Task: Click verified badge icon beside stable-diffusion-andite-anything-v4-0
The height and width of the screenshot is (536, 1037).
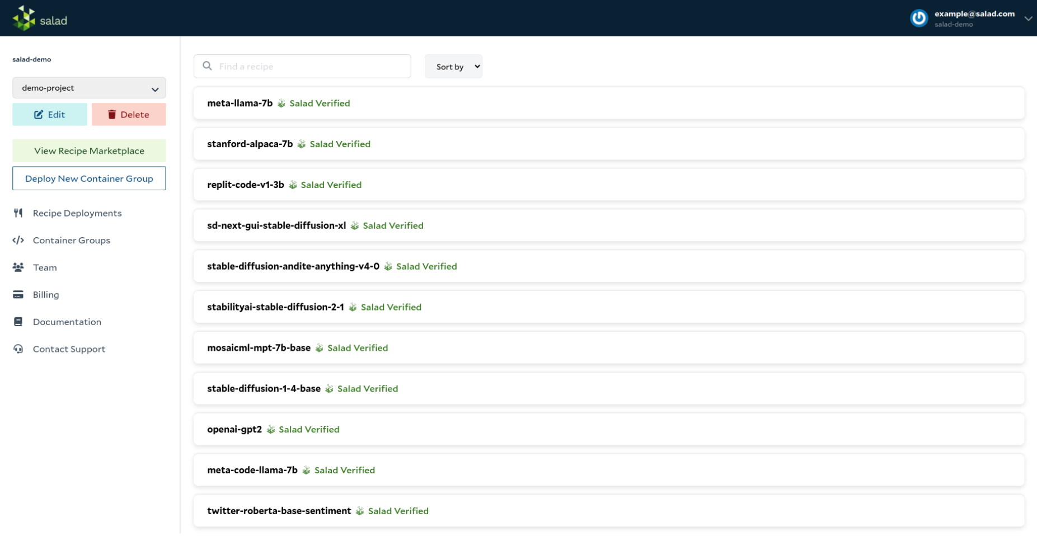Action: tap(388, 266)
